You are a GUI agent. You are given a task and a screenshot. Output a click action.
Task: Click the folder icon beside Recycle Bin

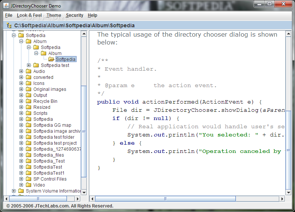pyautogui.click(x=29, y=101)
